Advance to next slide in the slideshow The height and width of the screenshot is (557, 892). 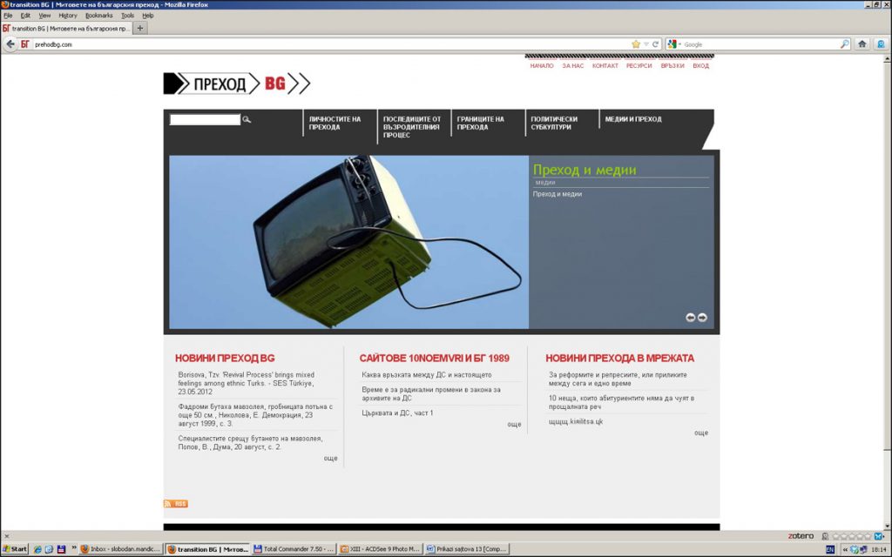(702, 318)
